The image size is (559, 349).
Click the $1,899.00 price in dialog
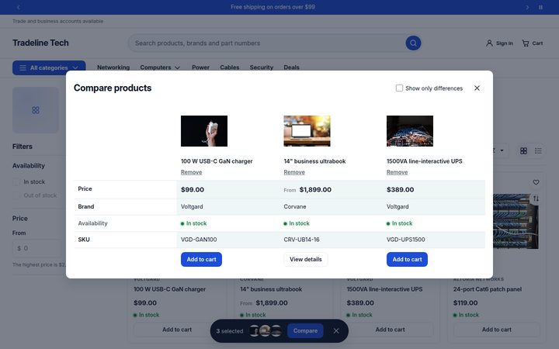(x=315, y=190)
